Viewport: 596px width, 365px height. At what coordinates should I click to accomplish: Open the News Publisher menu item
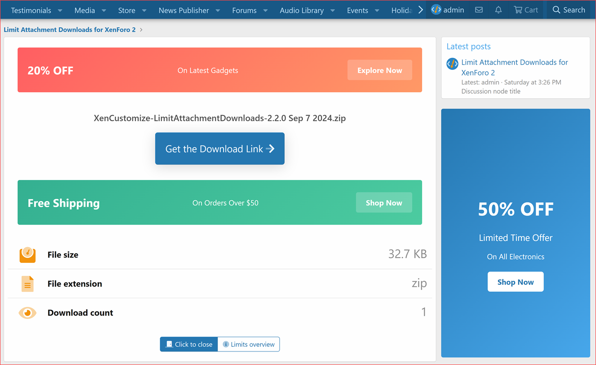[x=184, y=10]
